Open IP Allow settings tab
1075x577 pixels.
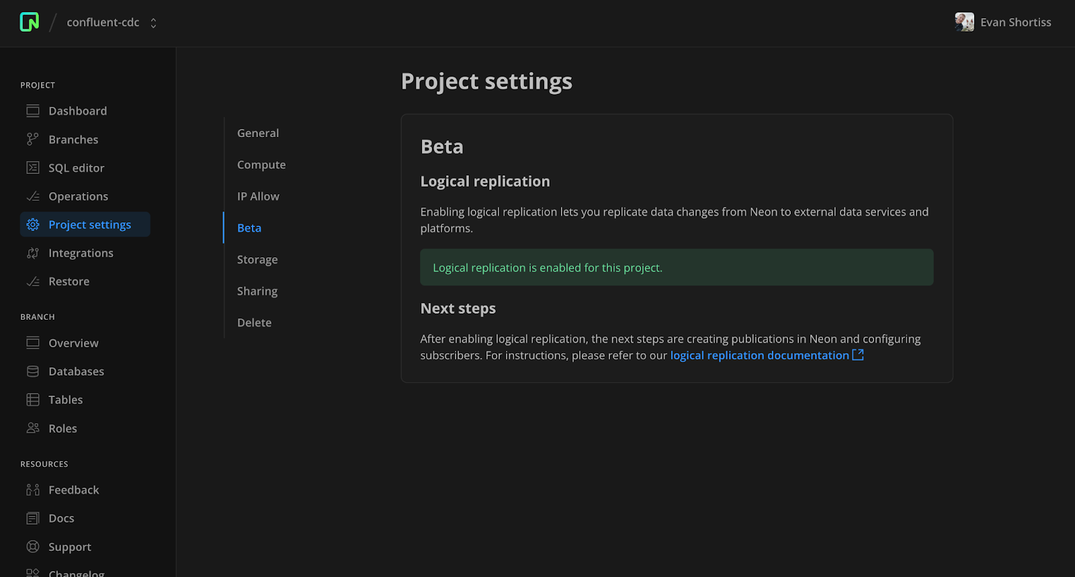tap(258, 196)
